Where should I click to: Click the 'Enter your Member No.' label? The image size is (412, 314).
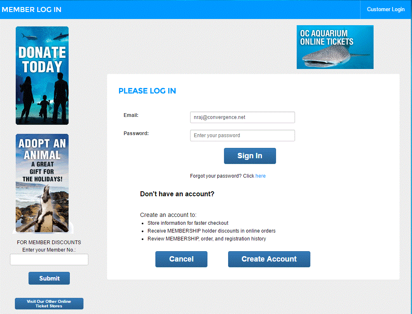(49, 250)
